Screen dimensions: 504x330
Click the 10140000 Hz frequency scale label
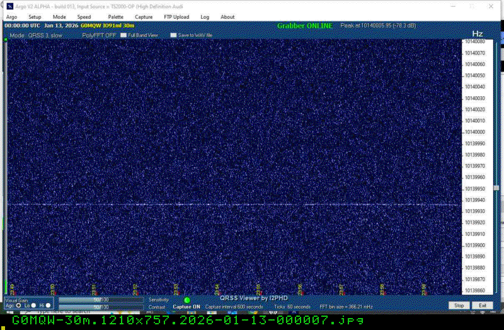474,132
